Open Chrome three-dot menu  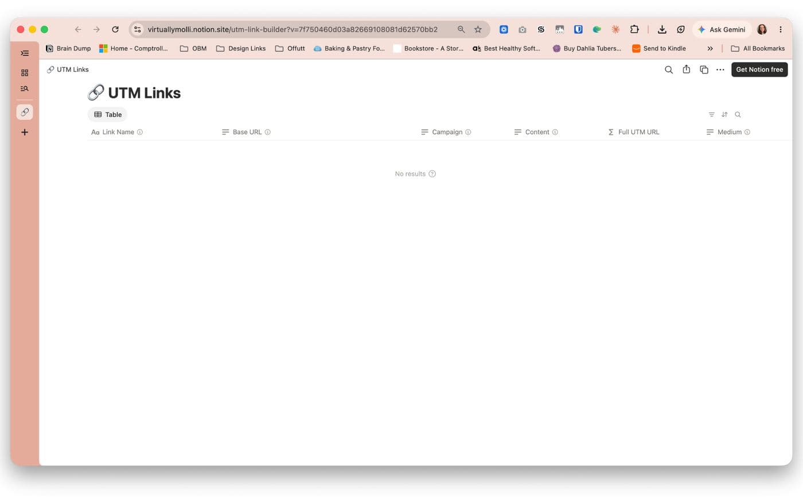(x=781, y=30)
